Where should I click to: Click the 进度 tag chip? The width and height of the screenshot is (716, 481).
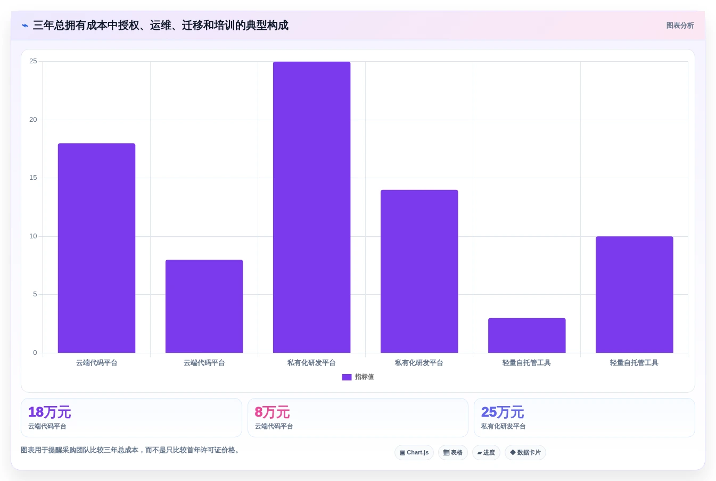486,452
